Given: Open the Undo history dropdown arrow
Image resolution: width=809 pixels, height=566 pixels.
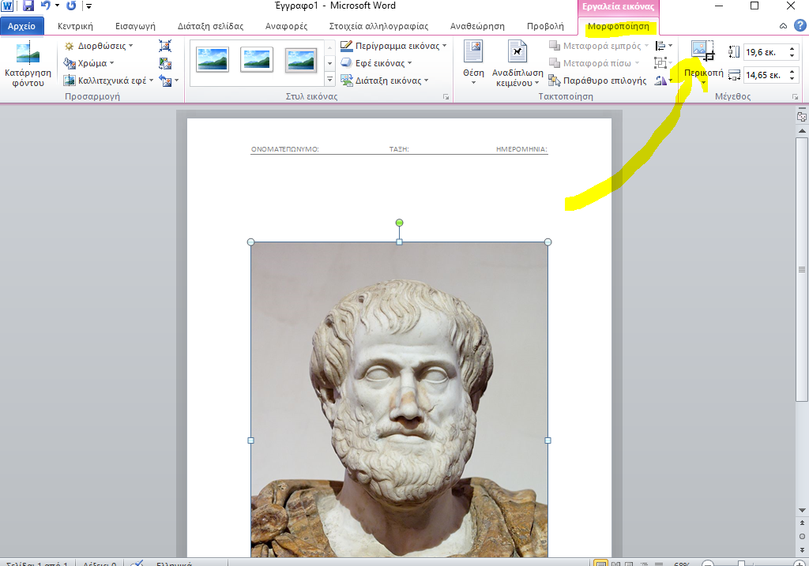Looking at the screenshot, I should [x=57, y=6].
